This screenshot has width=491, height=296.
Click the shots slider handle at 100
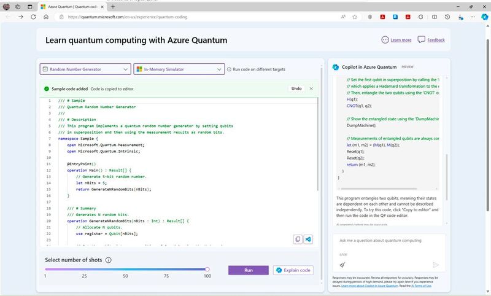pyautogui.click(x=207, y=269)
